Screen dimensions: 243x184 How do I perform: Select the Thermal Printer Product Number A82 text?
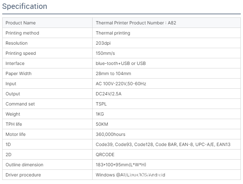[x=136, y=23]
